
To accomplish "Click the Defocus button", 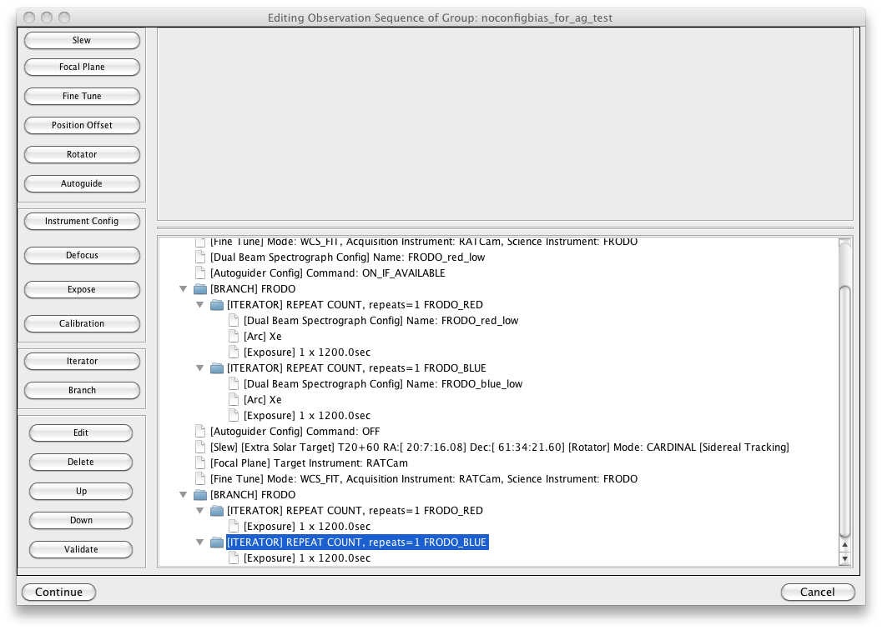I will [x=82, y=255].
